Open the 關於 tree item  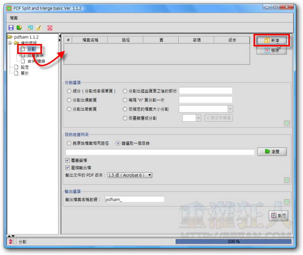click(25, 73)
